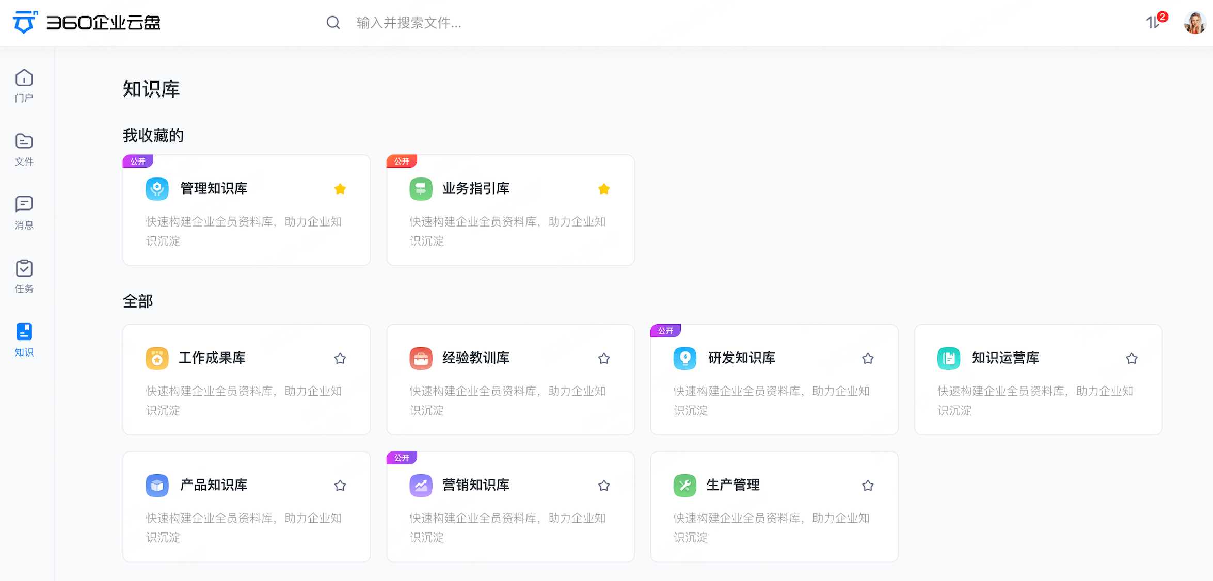Viewport: 1213px width, 581px height.
Task: Click red 公开 tag on 业务指引库 card
Action: pos(402,162)
